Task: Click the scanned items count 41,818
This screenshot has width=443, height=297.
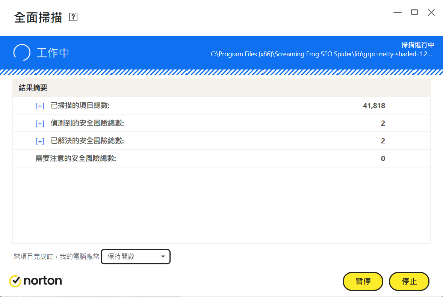Action: click(x=374, y=106)
